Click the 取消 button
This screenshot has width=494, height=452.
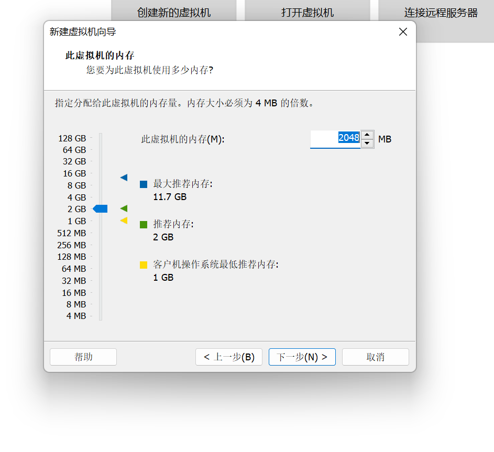(x=375, y=357)
